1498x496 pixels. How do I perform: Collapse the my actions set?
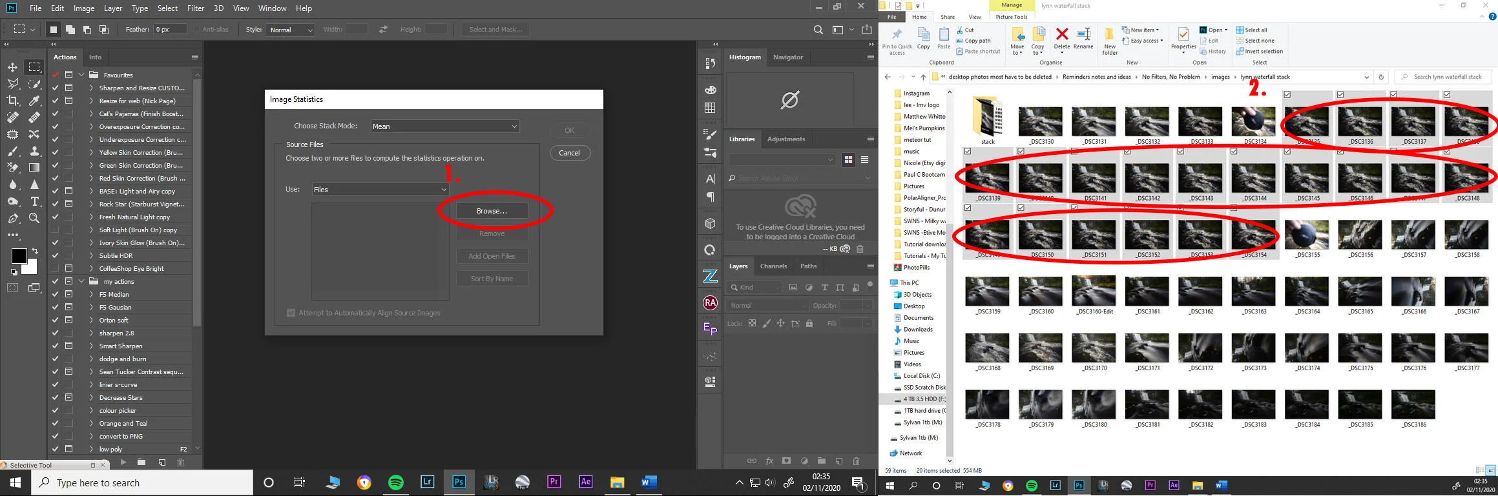pos(81,281)
